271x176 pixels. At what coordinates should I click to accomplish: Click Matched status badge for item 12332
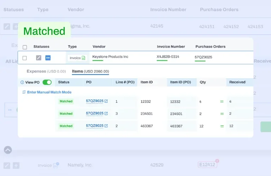pos(66,101)
